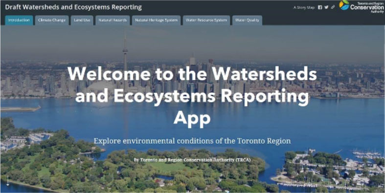Viewport: 385px width, 193px height.
Task: Share the story map on Facebook
Action: pyautogui.click(x=320, y=7)
